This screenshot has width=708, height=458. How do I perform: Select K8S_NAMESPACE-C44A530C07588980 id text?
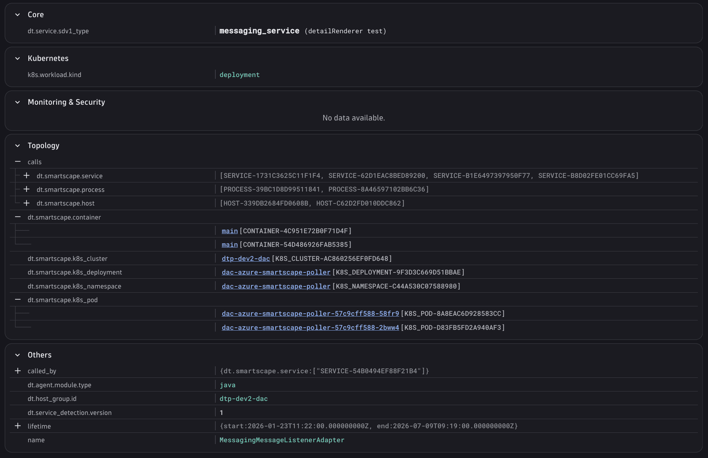point(396,286)
